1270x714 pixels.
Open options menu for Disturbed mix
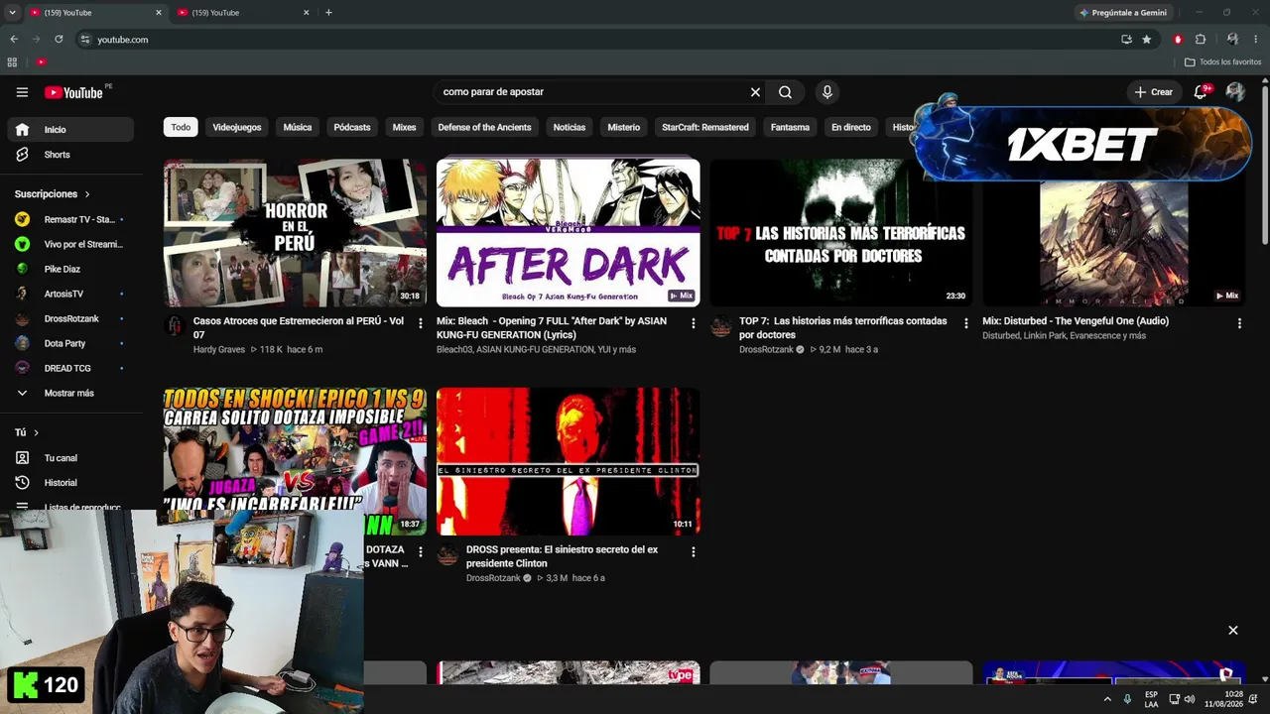(x=1238, y=323)
